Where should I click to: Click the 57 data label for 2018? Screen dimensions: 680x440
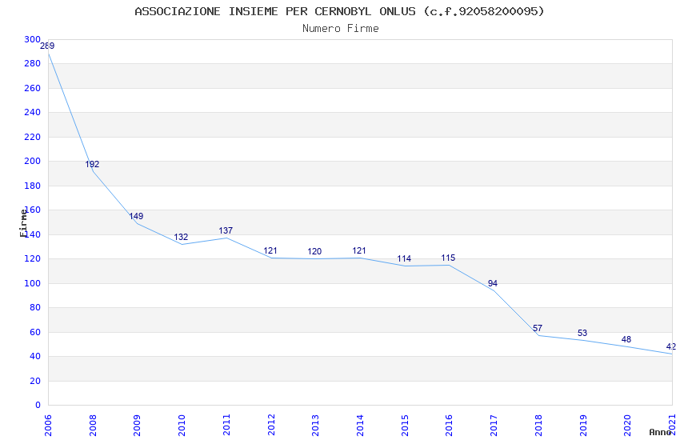[x=538, y=328]
